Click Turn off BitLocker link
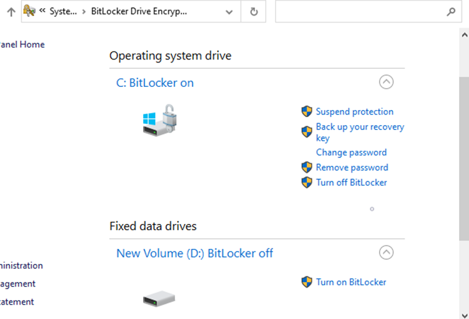The image size is (469, 319). tap(351, 182)
